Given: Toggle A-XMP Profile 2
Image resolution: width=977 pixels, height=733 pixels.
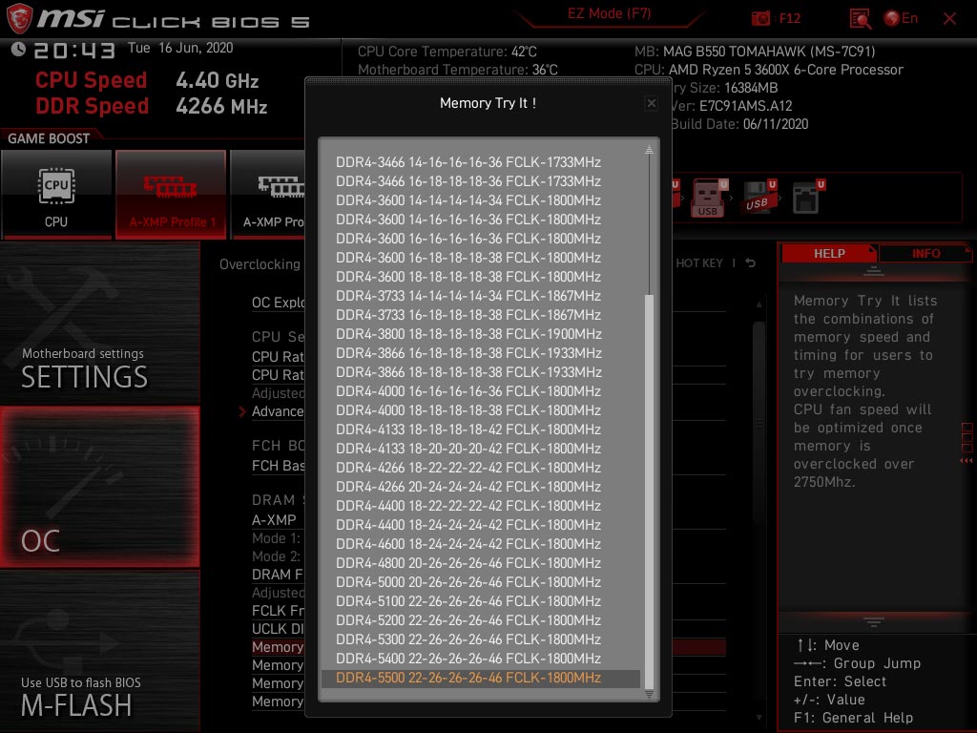Looking at the screenshot, I should point(268,195).
